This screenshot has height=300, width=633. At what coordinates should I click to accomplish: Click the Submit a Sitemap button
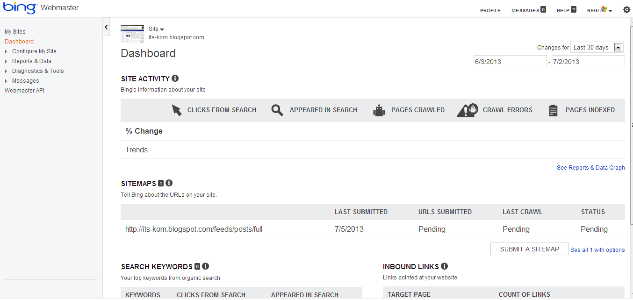click(530, 249)
